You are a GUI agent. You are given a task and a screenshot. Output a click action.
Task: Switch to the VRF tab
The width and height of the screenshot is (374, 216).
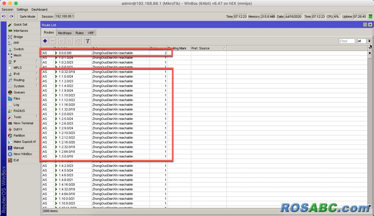pyautogui.click(x=91, y=33)
